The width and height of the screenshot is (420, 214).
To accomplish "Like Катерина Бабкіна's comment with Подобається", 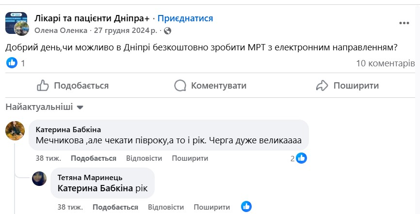I will click(x=94, y=158).
